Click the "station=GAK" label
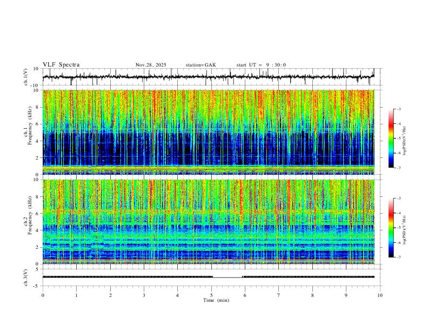The width and height of the screenshot is (428, 331). click(201, 65)
